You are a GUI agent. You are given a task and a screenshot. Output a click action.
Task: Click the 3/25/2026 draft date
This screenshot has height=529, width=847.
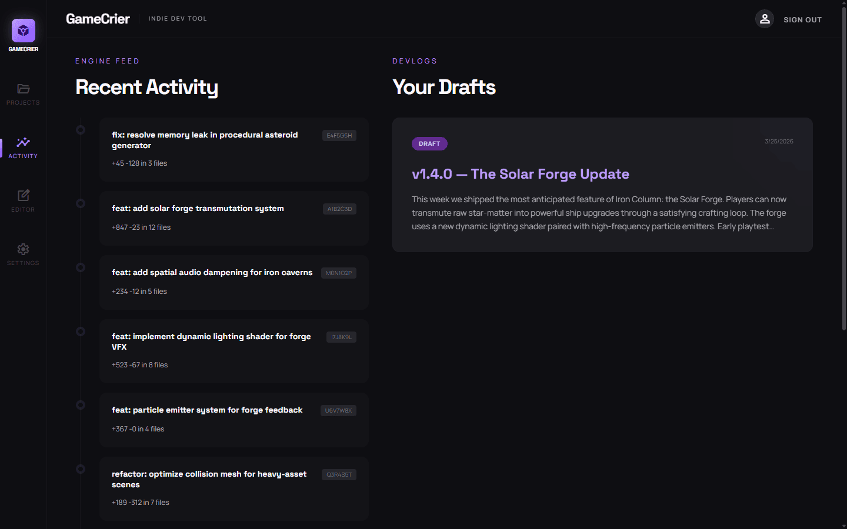pyautogui.click(x=779, y=141)
